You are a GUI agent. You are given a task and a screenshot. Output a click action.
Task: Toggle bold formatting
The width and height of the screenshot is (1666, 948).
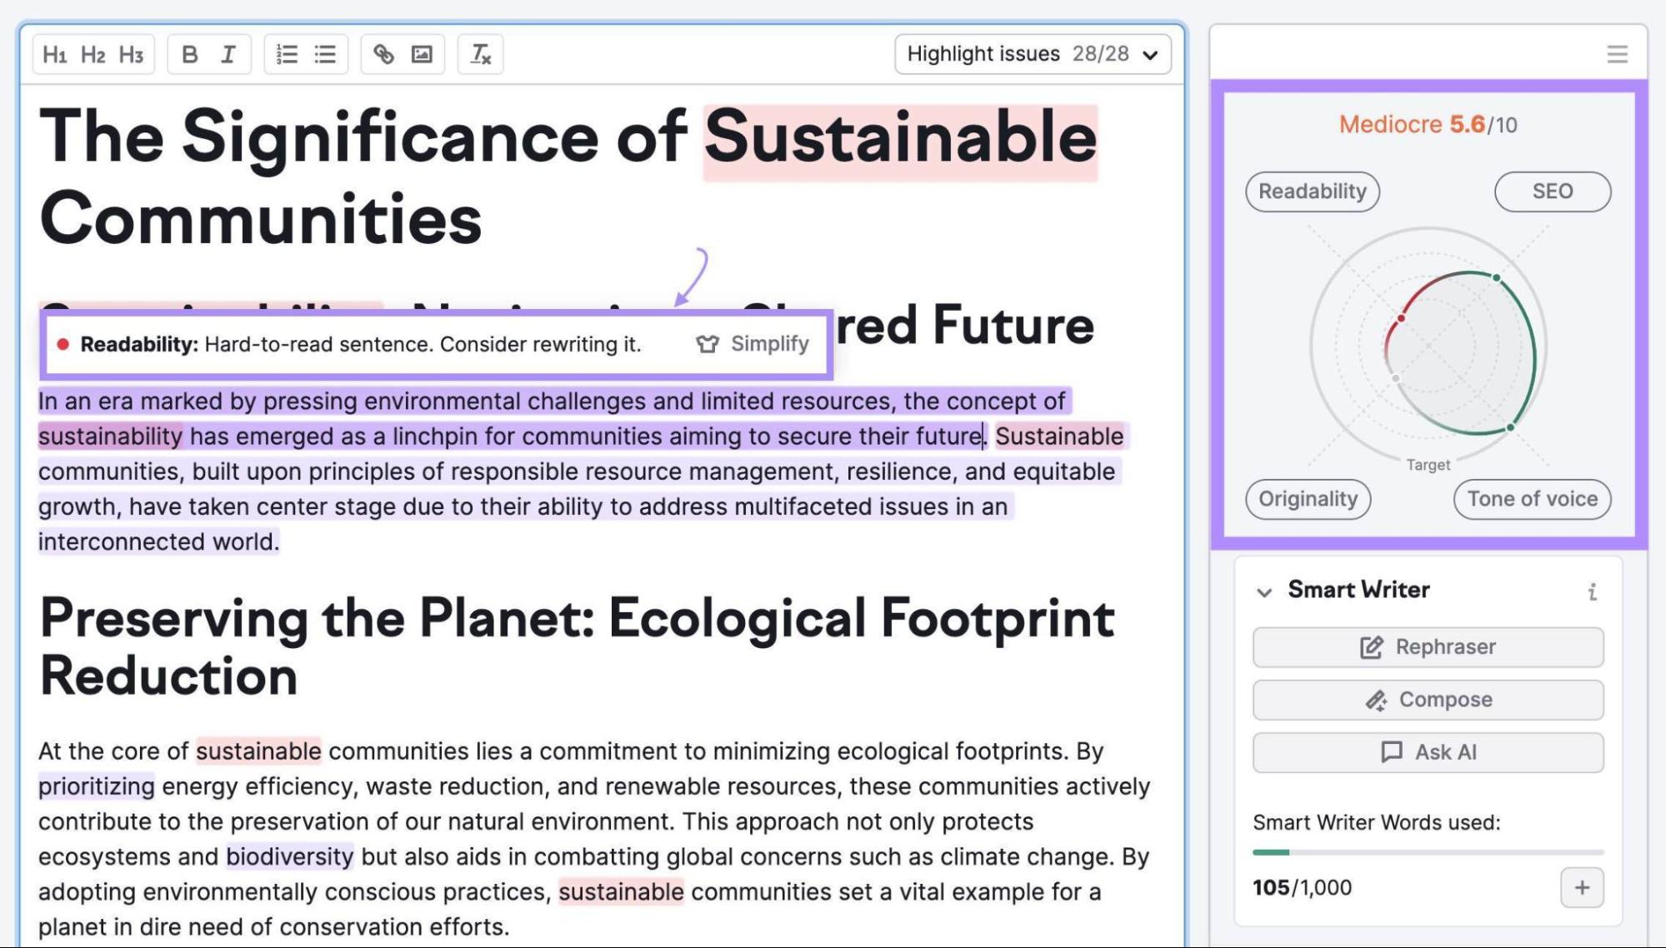point(190,55)
